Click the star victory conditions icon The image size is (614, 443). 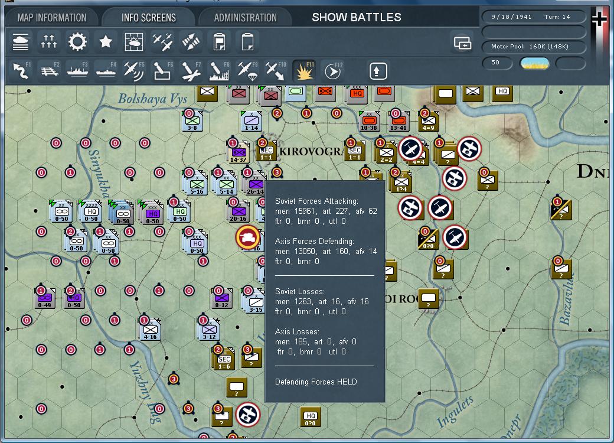point(105,42)
